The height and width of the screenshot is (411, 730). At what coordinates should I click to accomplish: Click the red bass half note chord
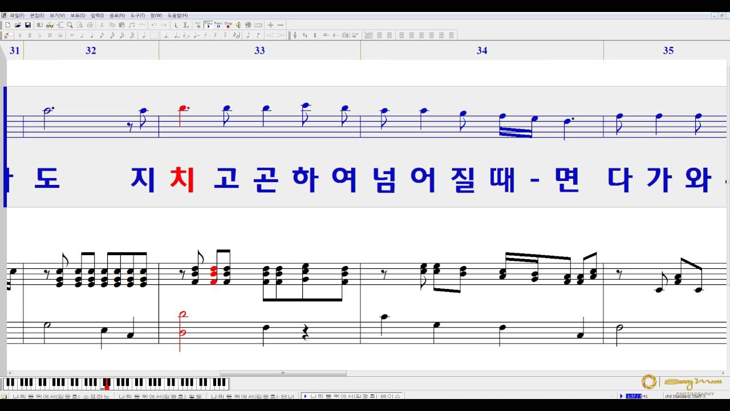coord(182,331)
